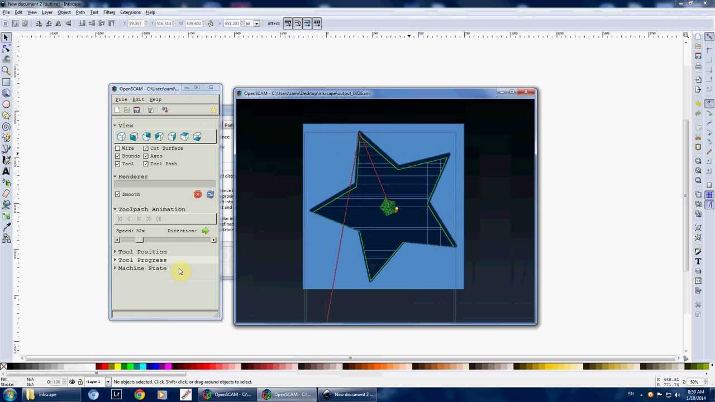Select the seventh cube view icon
This screenshot has height=402, width=715.
click(x=197, y=137)
